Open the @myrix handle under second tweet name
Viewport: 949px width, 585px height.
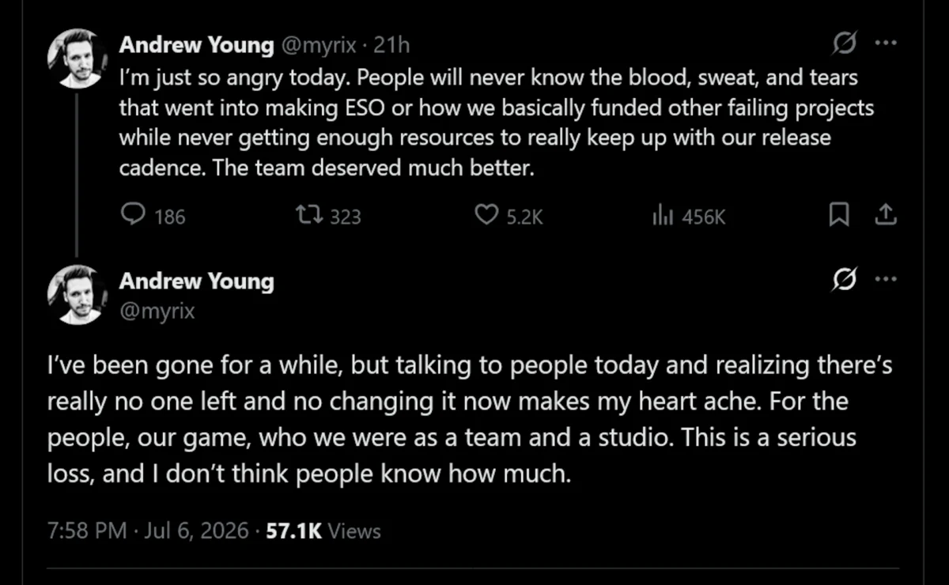click(x=157, y=311)
